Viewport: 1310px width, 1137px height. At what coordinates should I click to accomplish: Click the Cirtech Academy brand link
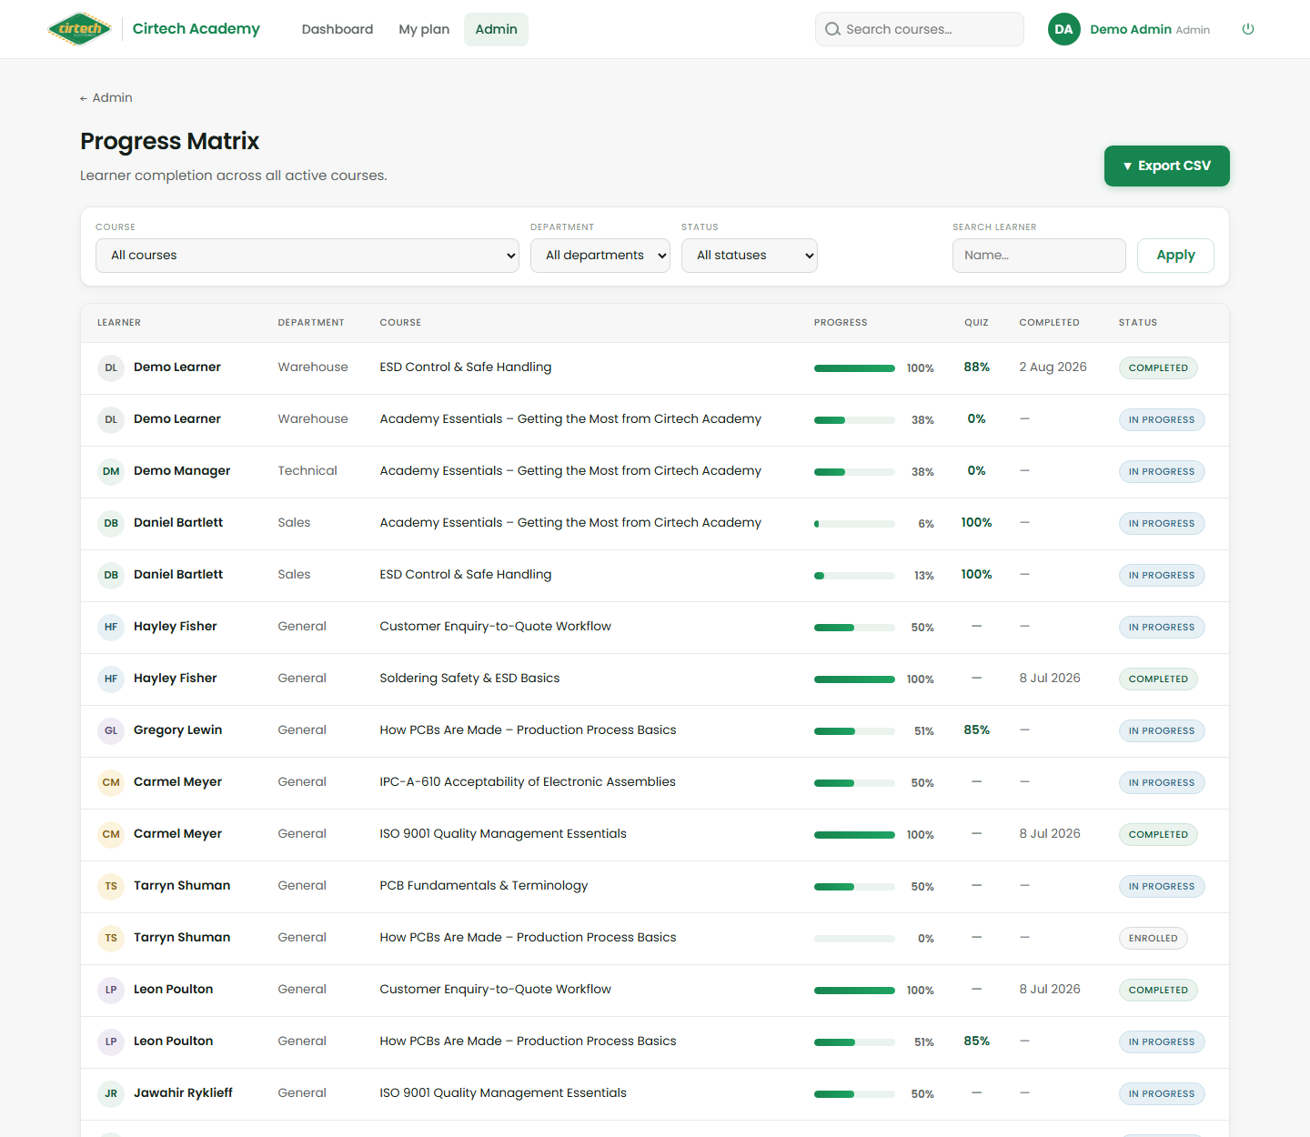coord(196,29)
